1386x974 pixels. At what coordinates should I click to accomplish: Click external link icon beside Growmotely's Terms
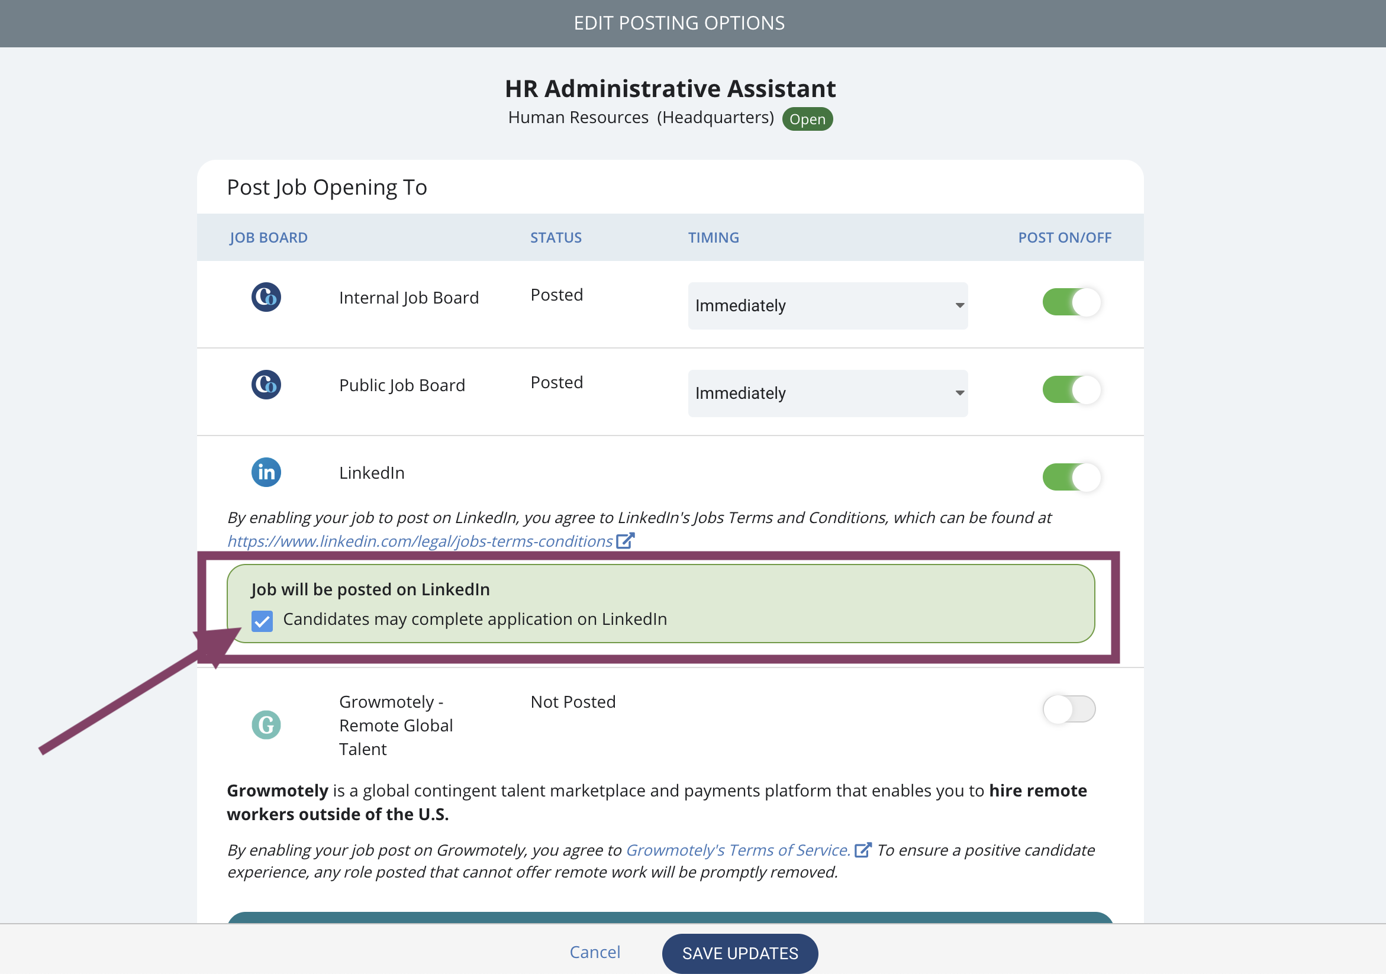point(863,849)
